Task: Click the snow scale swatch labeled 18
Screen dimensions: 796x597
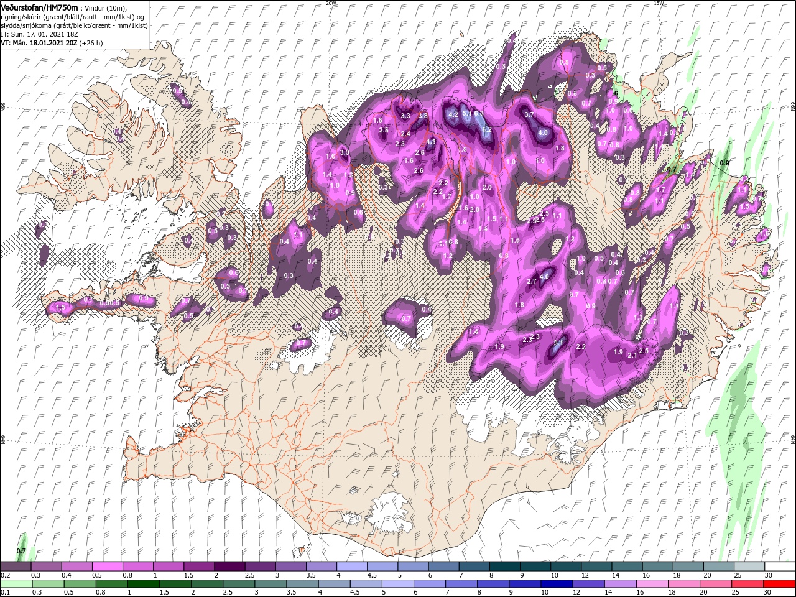Action: [x=688, y=567]
